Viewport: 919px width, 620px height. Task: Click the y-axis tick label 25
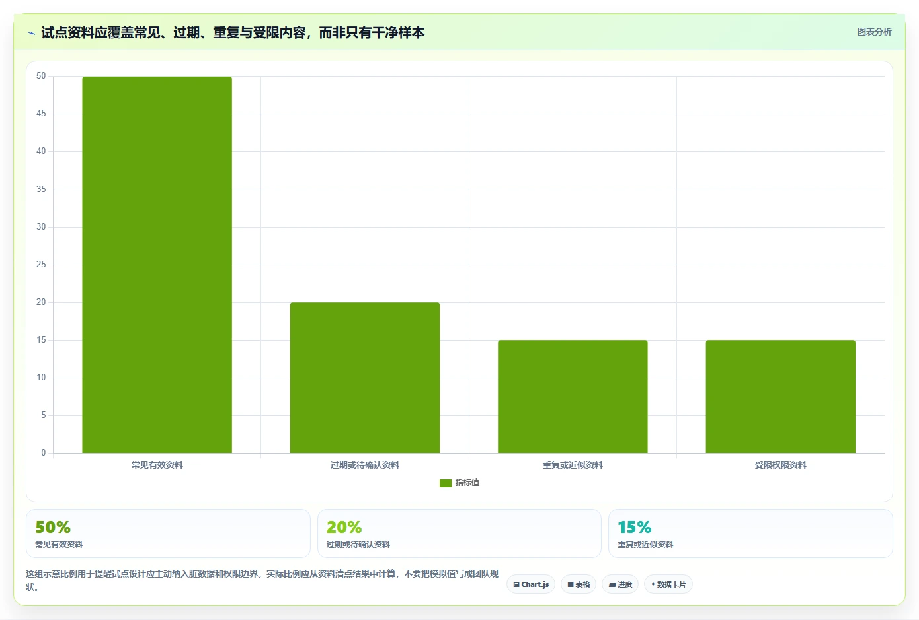click(41, 265)
